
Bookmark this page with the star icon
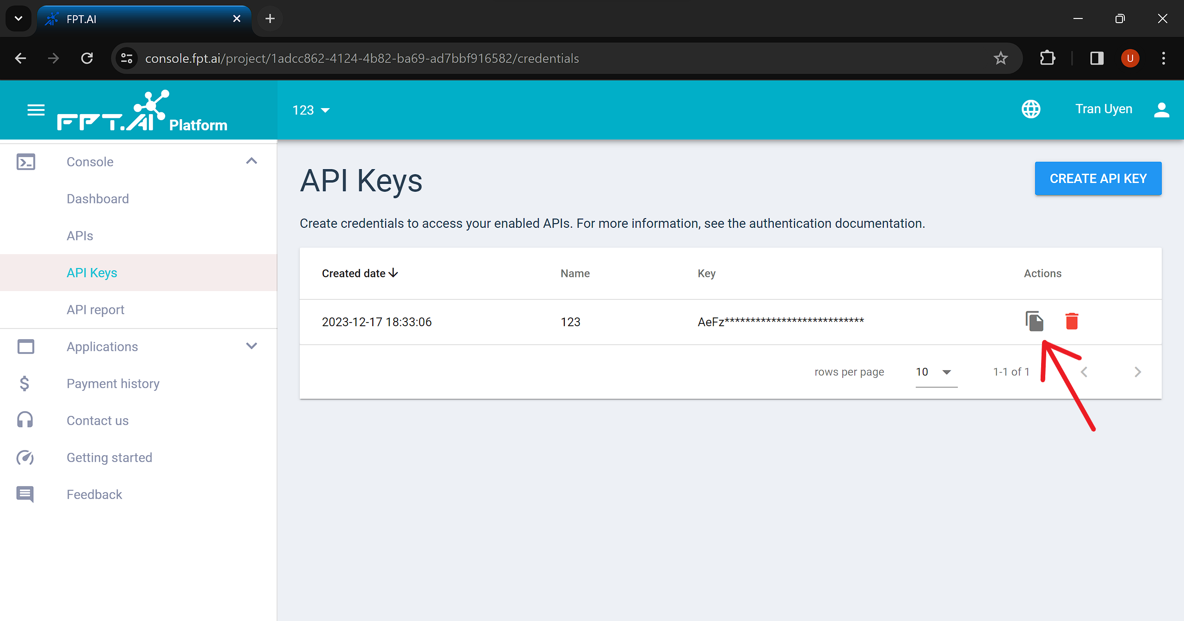1000,58
